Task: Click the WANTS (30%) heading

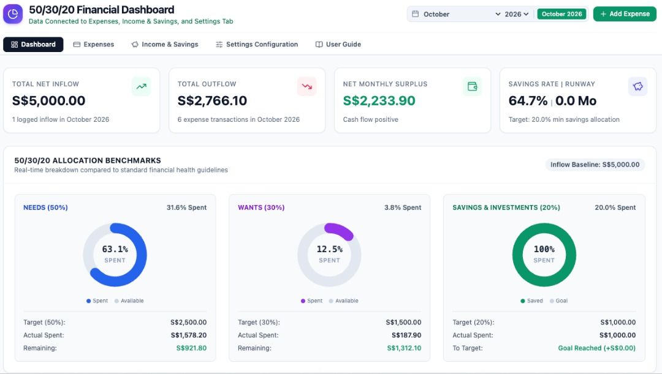Action: pyautogui.click(x=261, y=208)
